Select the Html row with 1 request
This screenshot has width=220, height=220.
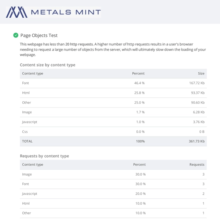[x=113, y=203]
